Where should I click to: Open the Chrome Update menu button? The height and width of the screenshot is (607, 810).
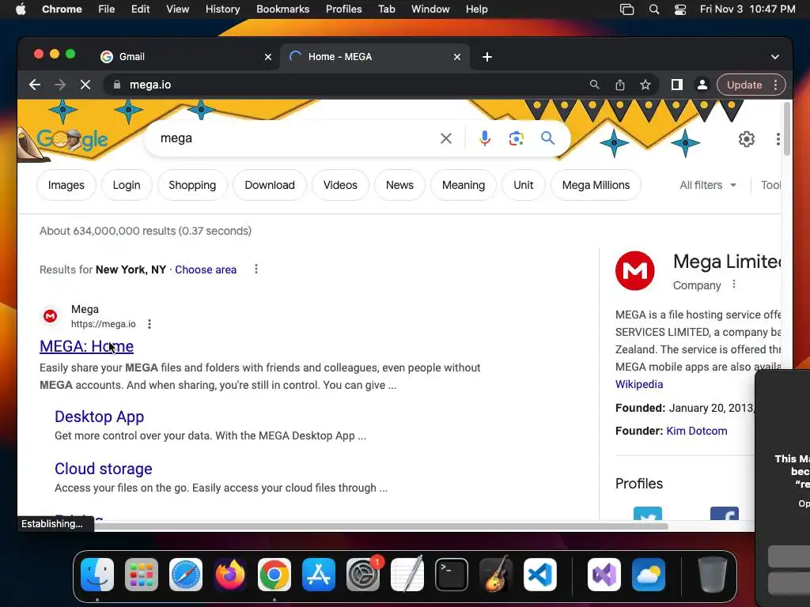[751, 85]
